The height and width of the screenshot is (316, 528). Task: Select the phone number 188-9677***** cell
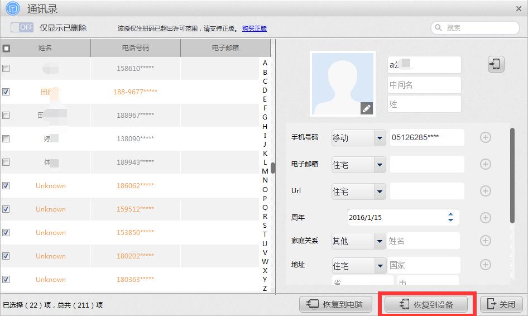[136, 92]
